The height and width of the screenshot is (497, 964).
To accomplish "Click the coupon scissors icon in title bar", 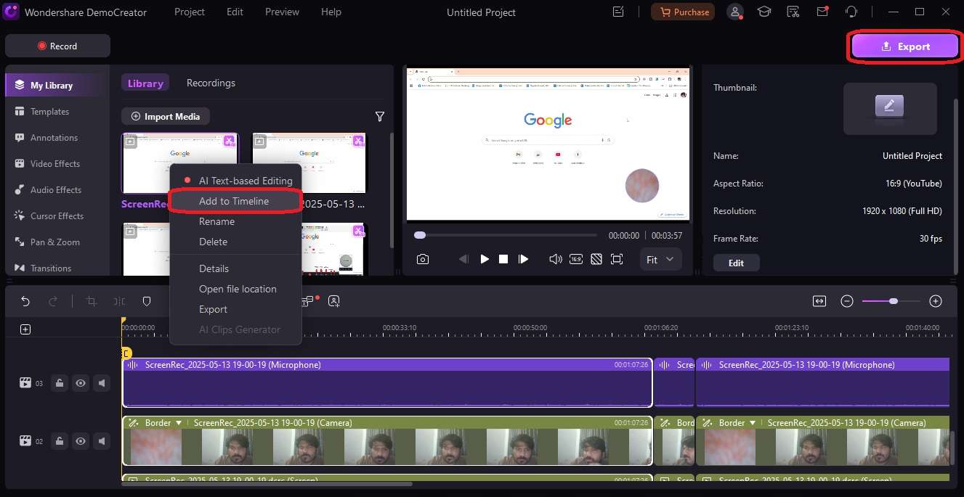I will click(793, 12).
